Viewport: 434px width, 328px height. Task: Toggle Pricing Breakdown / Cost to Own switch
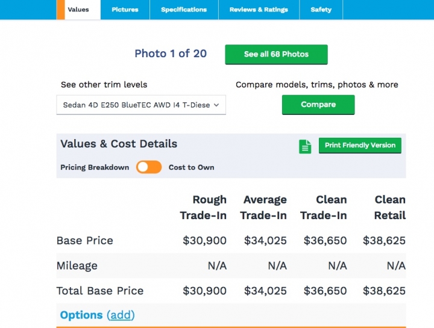(x=149, y=167)
